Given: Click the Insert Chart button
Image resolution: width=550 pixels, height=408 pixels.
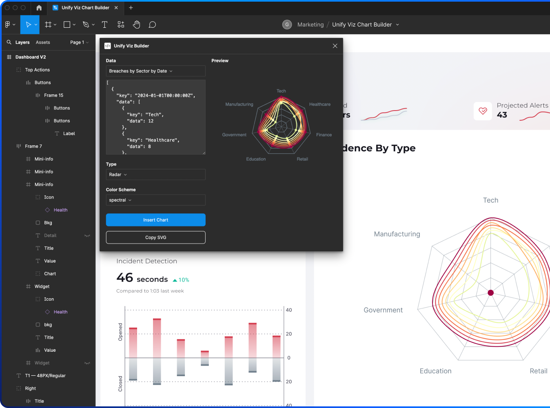Looking at the screenshot, I should (155, 220).
